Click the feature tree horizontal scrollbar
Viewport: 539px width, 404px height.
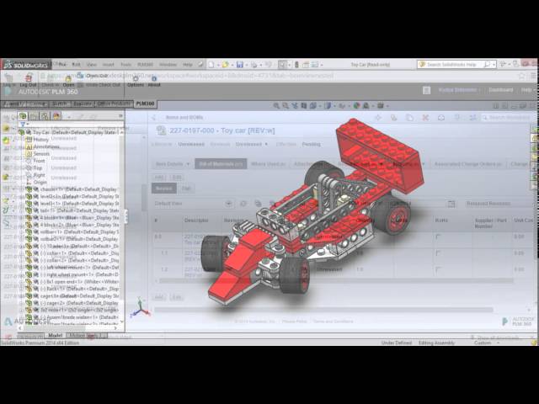click(67, 328)
